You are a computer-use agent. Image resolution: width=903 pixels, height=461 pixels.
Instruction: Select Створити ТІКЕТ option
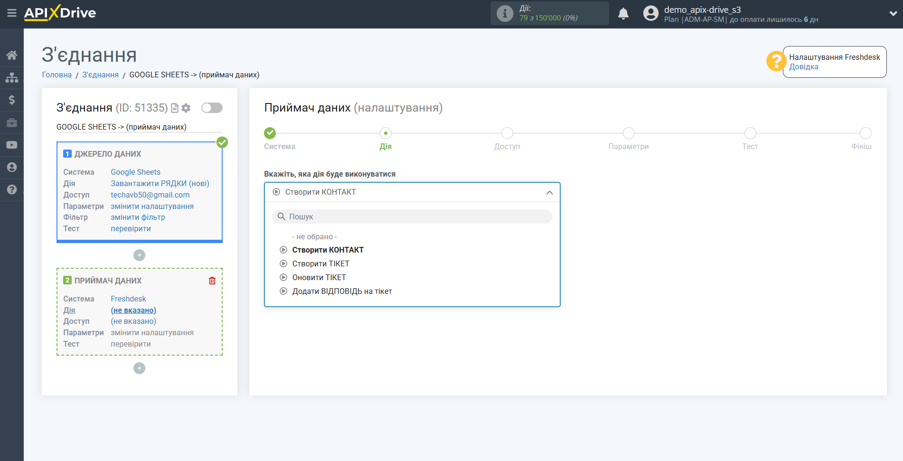(x=320, y=264)
